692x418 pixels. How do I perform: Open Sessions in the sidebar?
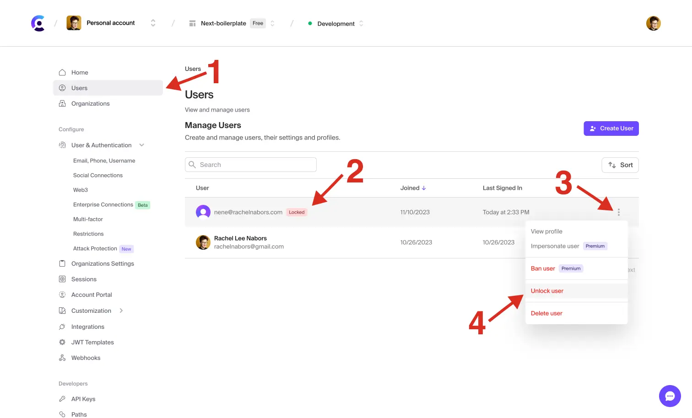(84, 279)
